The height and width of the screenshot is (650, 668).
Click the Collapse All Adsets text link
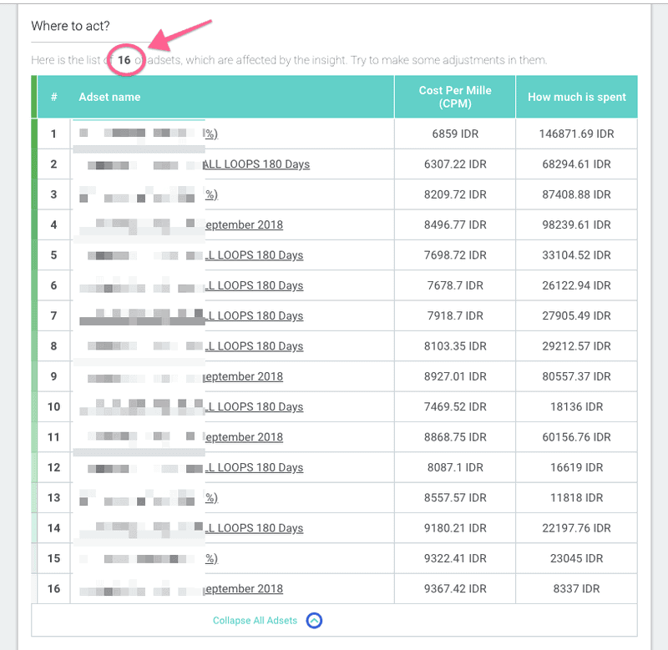255,621
